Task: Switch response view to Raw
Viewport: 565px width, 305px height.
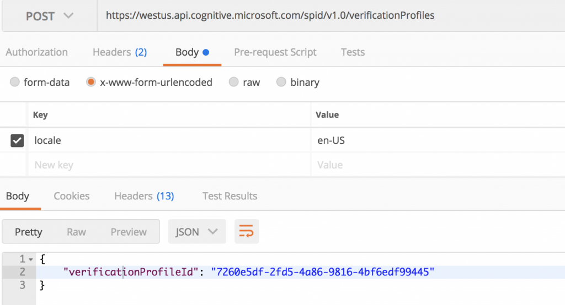Action: 76,232
